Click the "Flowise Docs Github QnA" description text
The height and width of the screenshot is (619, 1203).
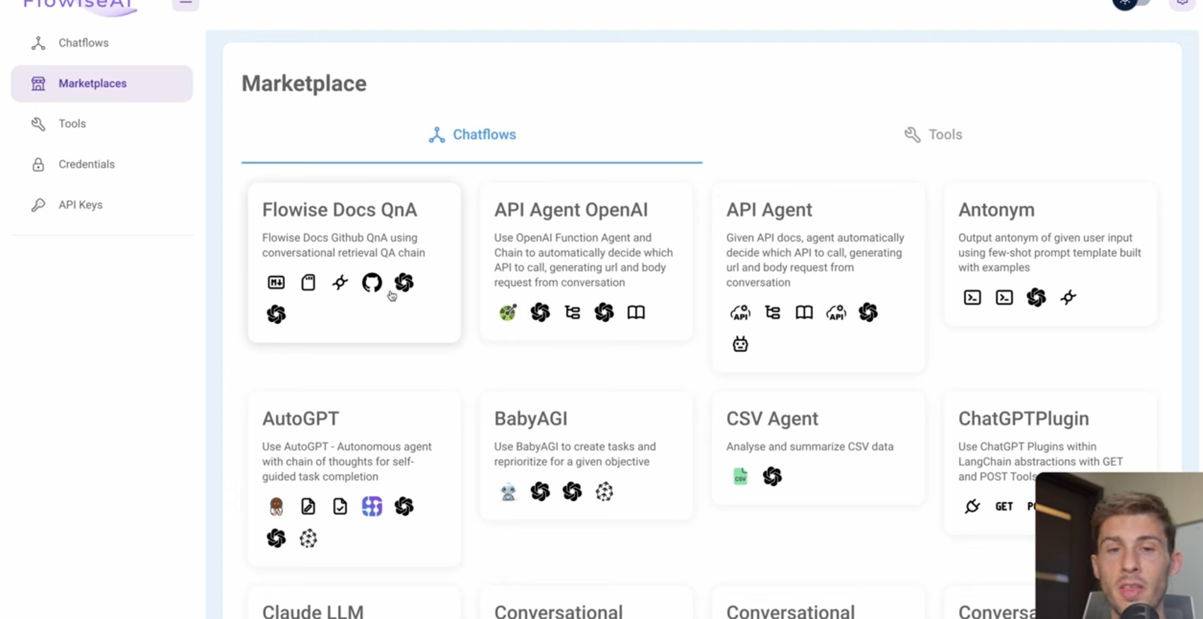[x=343, y=245]
